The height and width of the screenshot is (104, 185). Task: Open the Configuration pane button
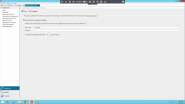(10, 88)
